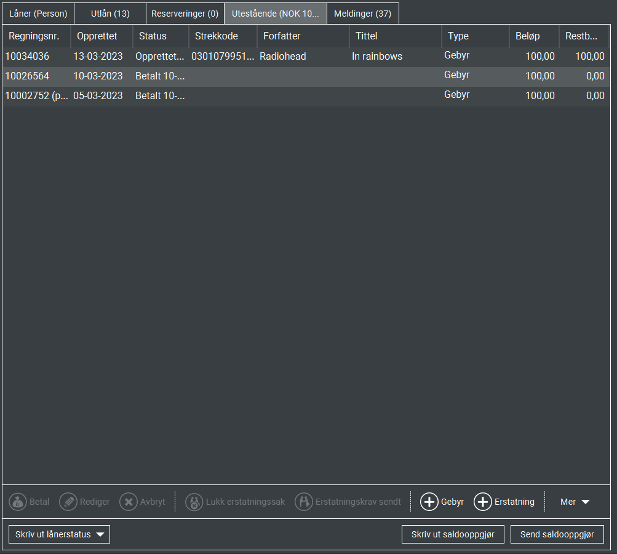This screenshot has width=617, height=554.
Task: Click the Radiohead author cell
Action: (x=283, y=56)
